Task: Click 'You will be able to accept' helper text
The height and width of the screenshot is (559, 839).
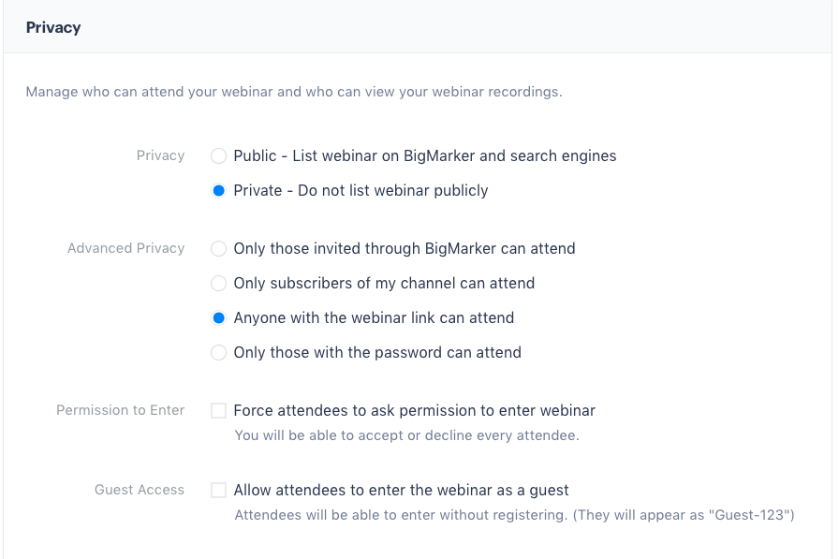Action: tap(406, 435)
